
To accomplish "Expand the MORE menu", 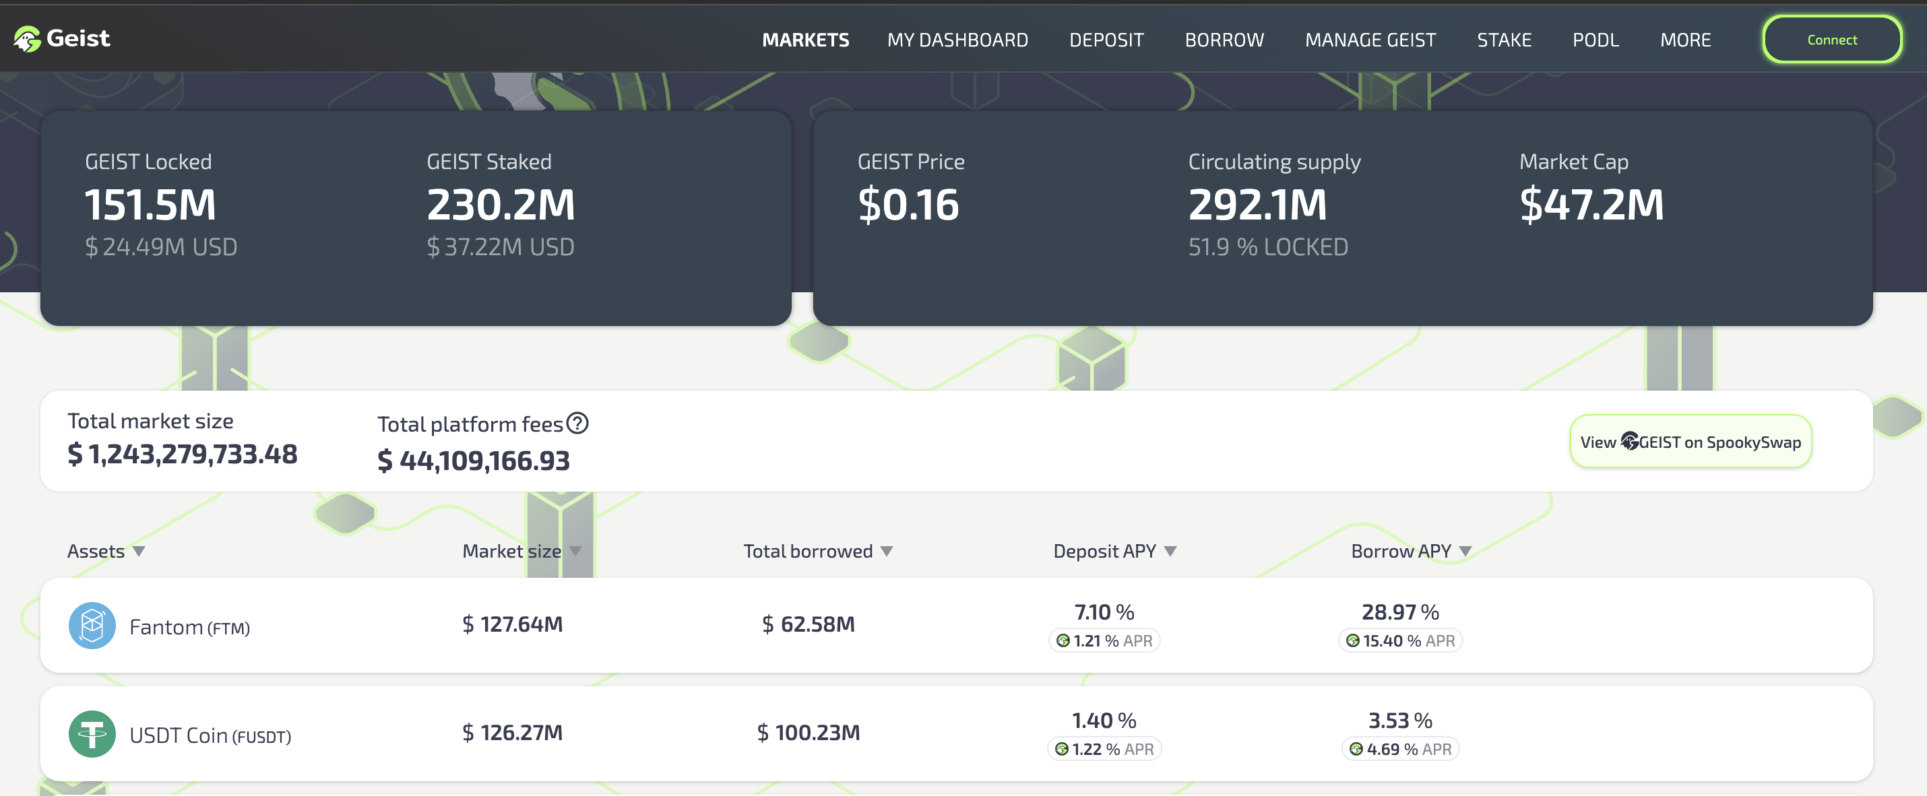I will tap(1685, 40).
